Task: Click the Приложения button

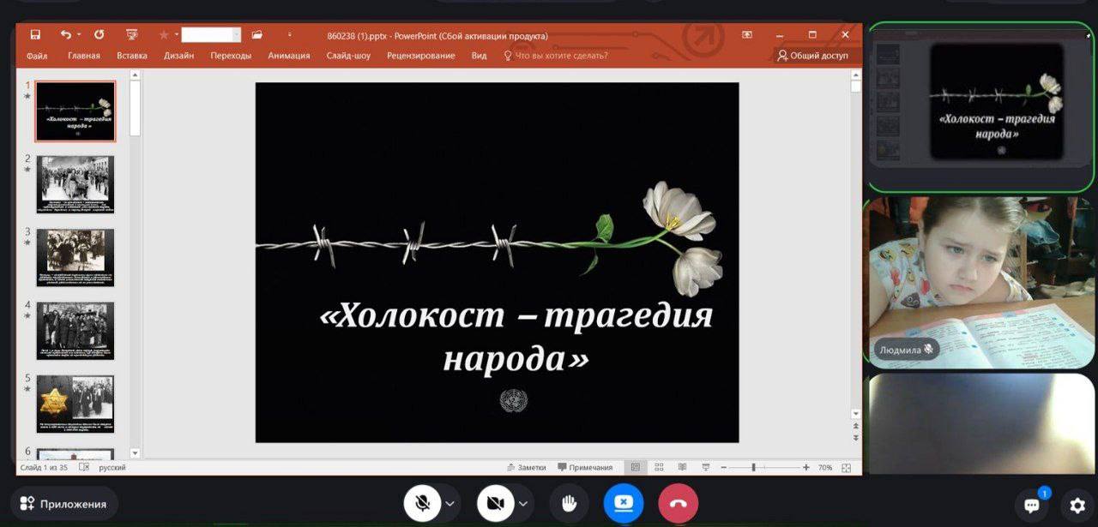Action: click(64, 504)
